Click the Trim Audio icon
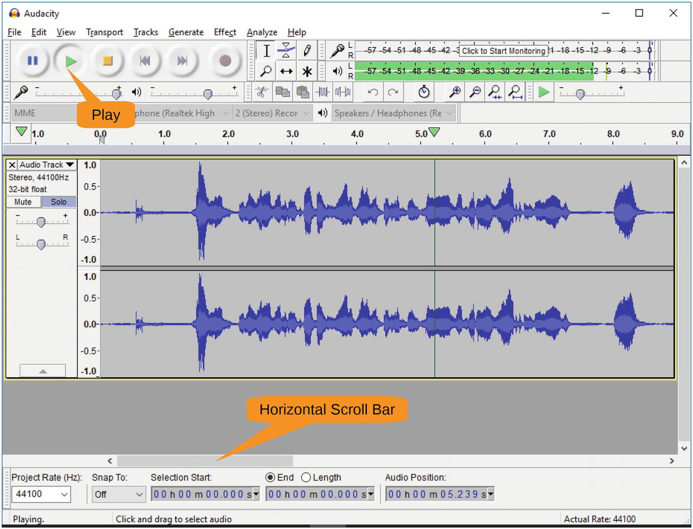Viewport: 693px width, 529px height. pos(323,92)
